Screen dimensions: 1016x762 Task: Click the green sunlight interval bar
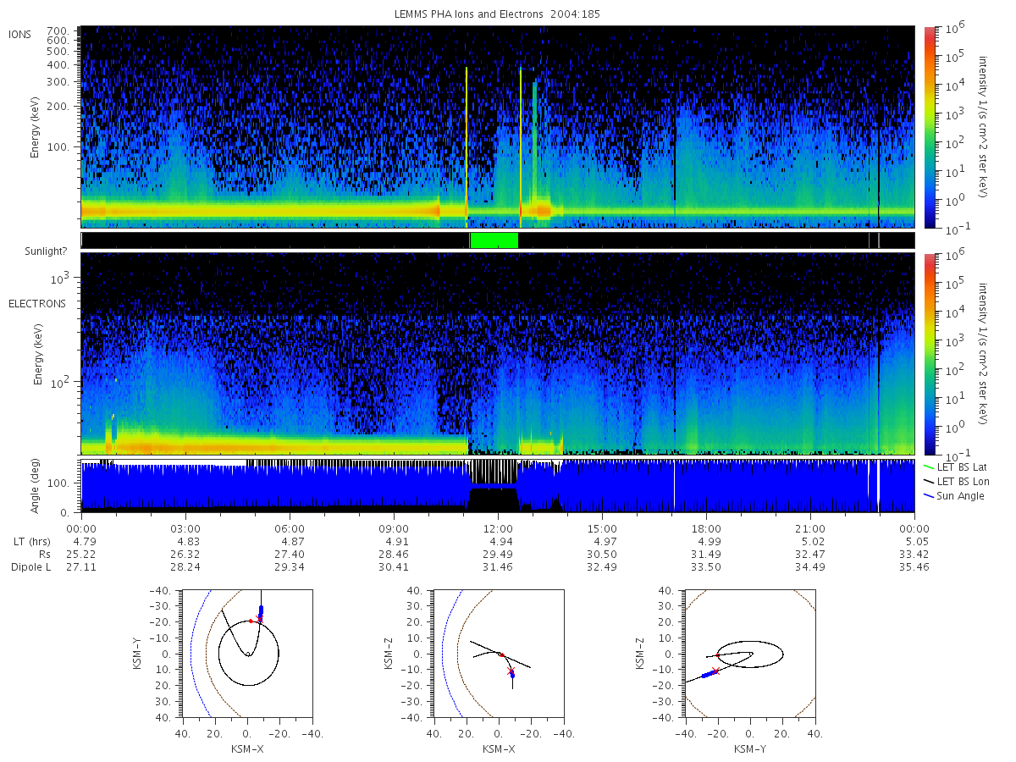494,240
